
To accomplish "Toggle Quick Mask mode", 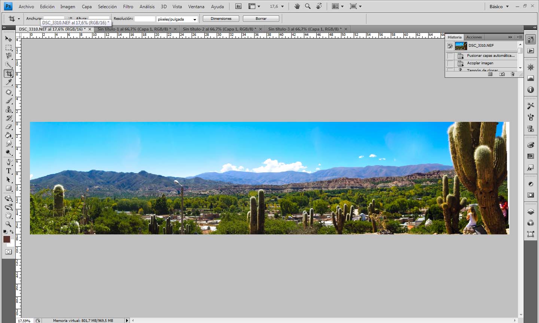I will coord(9,252).
